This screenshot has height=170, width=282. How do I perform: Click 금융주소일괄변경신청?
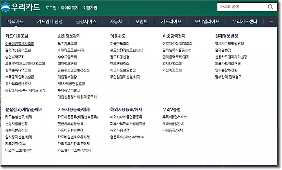coord(74,70)
